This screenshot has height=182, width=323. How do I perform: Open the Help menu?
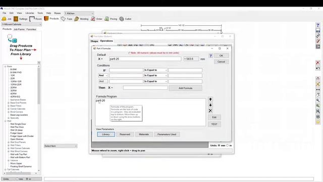pyautogui.click(x=48, y=13)
